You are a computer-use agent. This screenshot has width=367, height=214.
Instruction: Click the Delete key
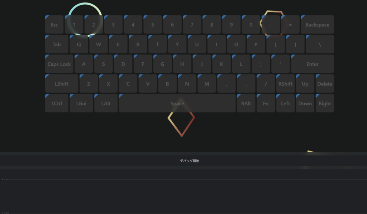(x=325, y=84)
